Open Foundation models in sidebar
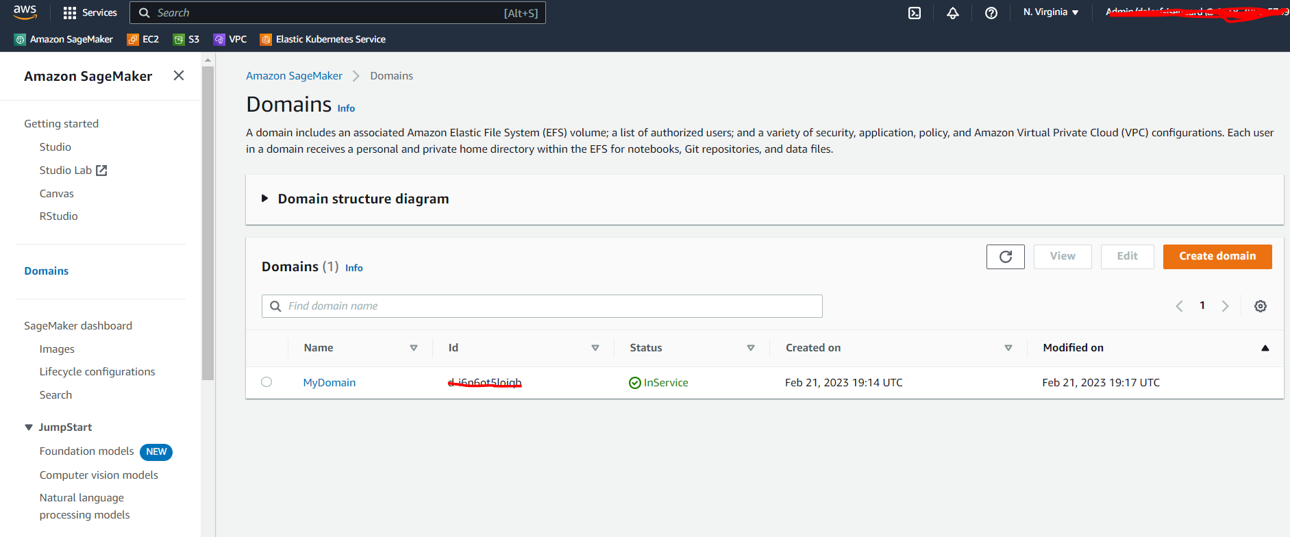This screenshot has width=1290, height=537. 87,451
